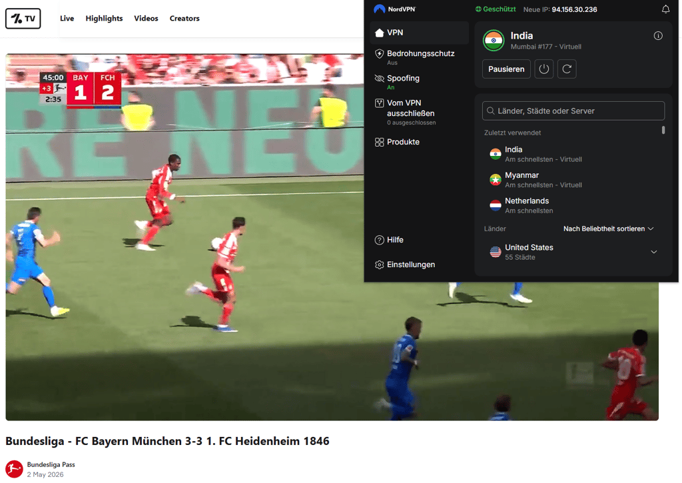Click the match title heading
Viewport: 682px width, 483px height.
tap(167, 441)
